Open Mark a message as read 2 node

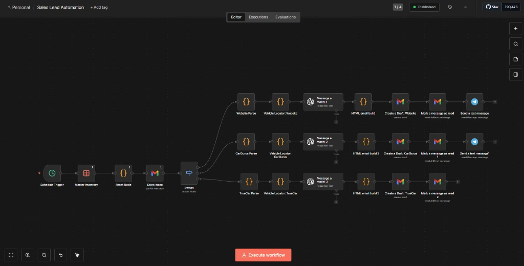tap(438, 182)
